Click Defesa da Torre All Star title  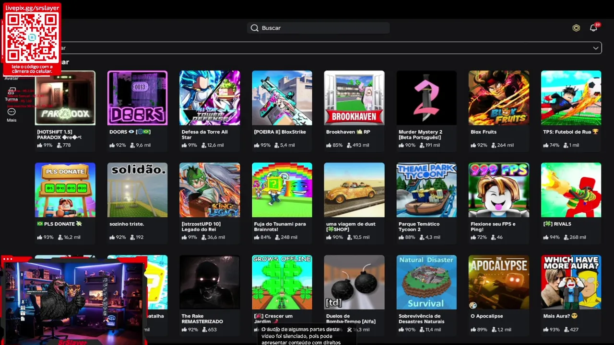(205, 135)
